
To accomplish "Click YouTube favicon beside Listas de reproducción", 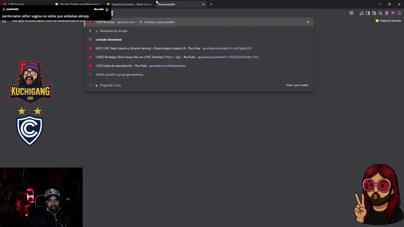I will tap(90, 66).
